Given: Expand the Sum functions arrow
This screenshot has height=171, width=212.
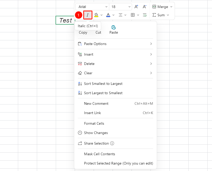Looking at the screenshot, I should click(x=168, y=15).
